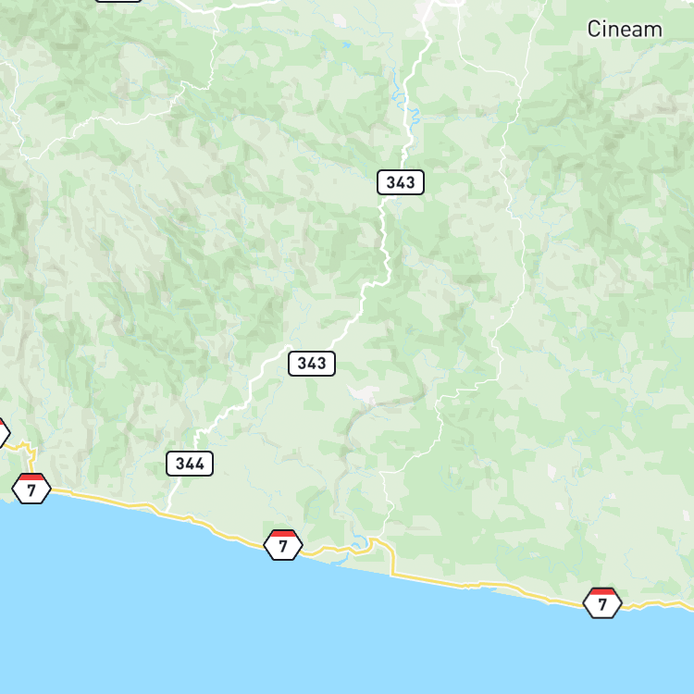The width and height of the screenshot is (694, 694).
Task: Click where road 344 meets coastal highway 7
Action: tap(167, 513)
